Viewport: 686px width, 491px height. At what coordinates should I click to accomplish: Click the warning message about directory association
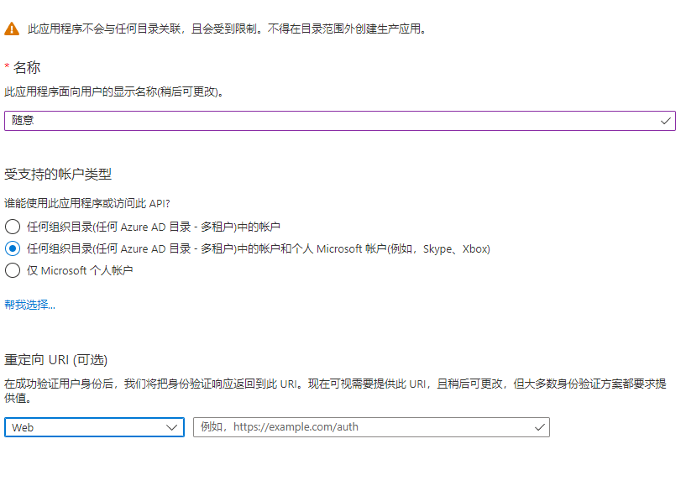227,29
